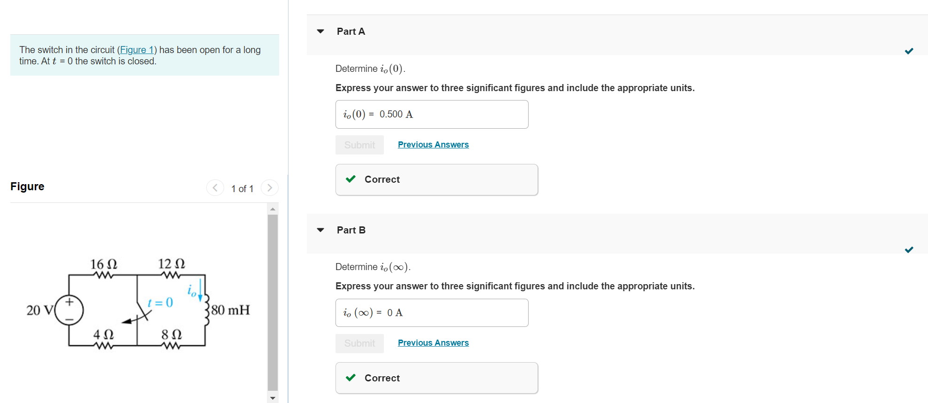Click the circuit diagram figure
This screenshot has height=403, width=928.
coord(138,304)
